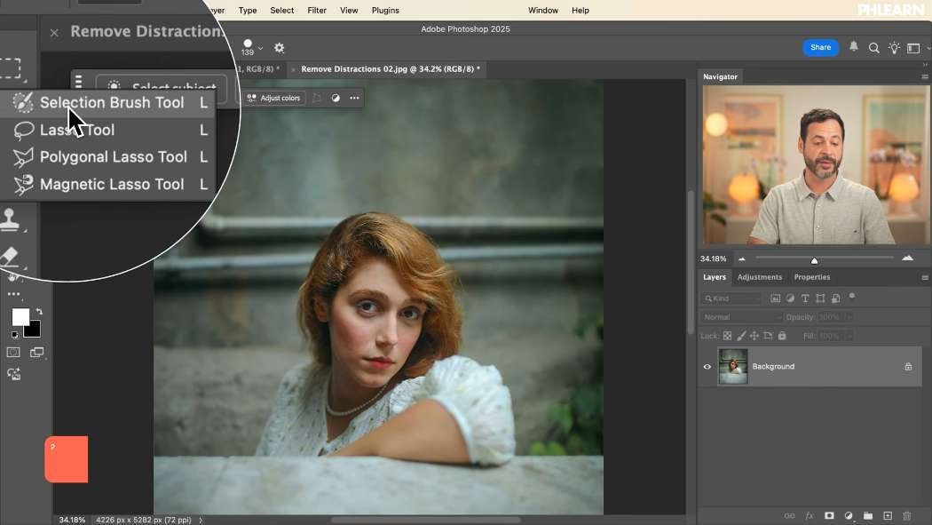
Task: Open brush preset picker dropdown (139)
Action: click(260, 48)
